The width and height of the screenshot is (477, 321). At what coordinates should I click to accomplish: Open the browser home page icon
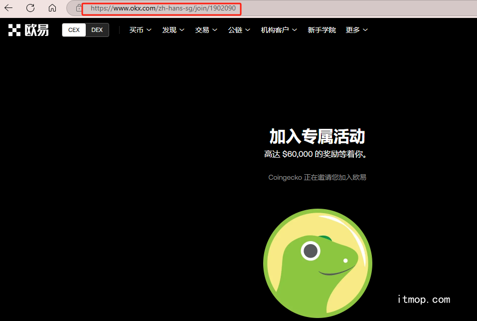[x=52, y=8]
